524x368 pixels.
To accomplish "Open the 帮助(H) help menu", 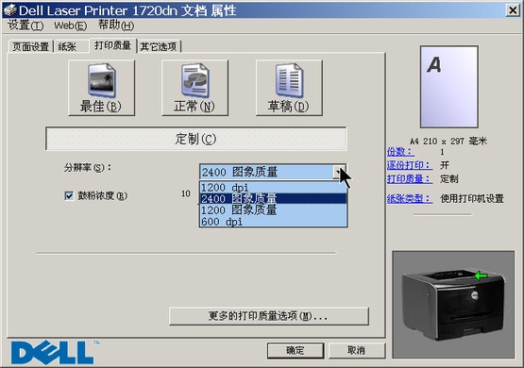I will point(116,25).
